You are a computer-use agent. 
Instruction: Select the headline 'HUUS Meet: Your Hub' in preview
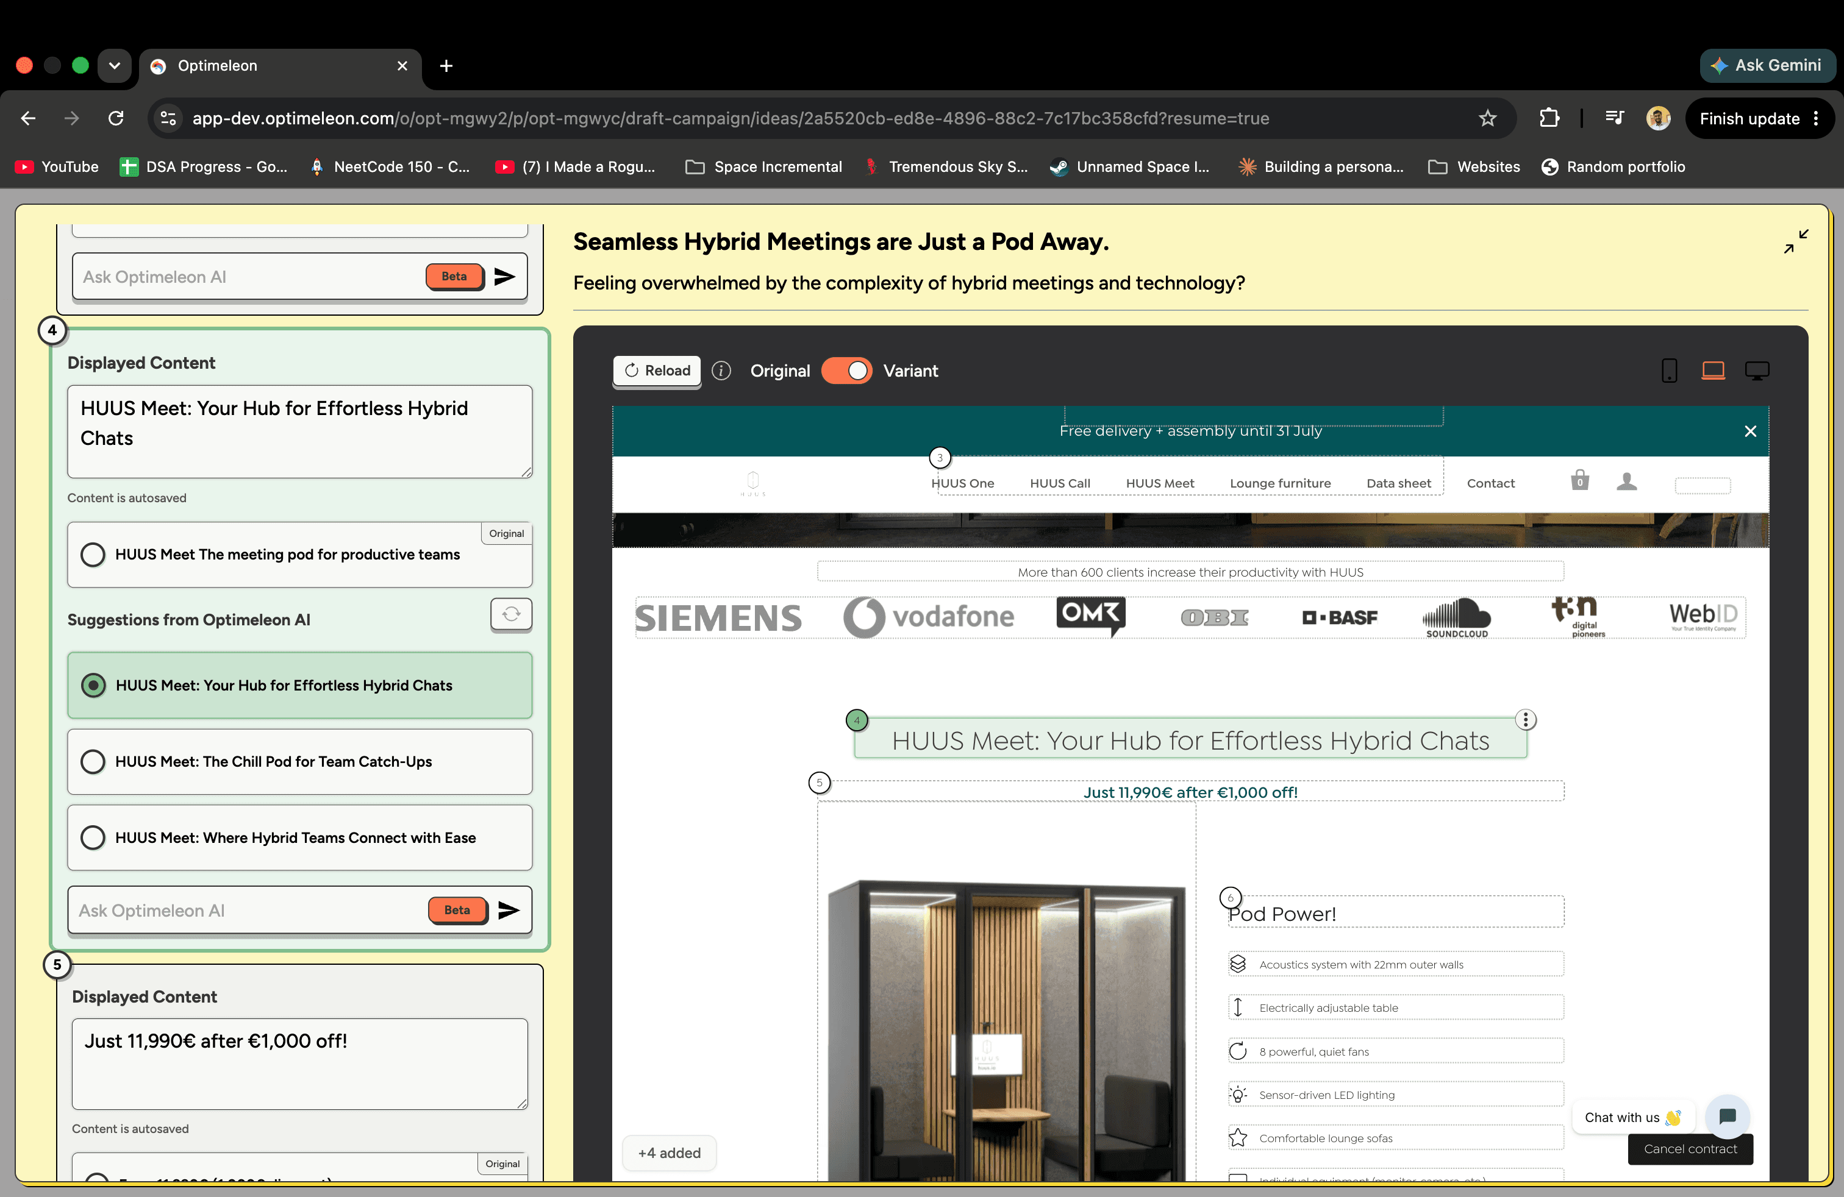pyautogui.click(x=1190, y=740)
